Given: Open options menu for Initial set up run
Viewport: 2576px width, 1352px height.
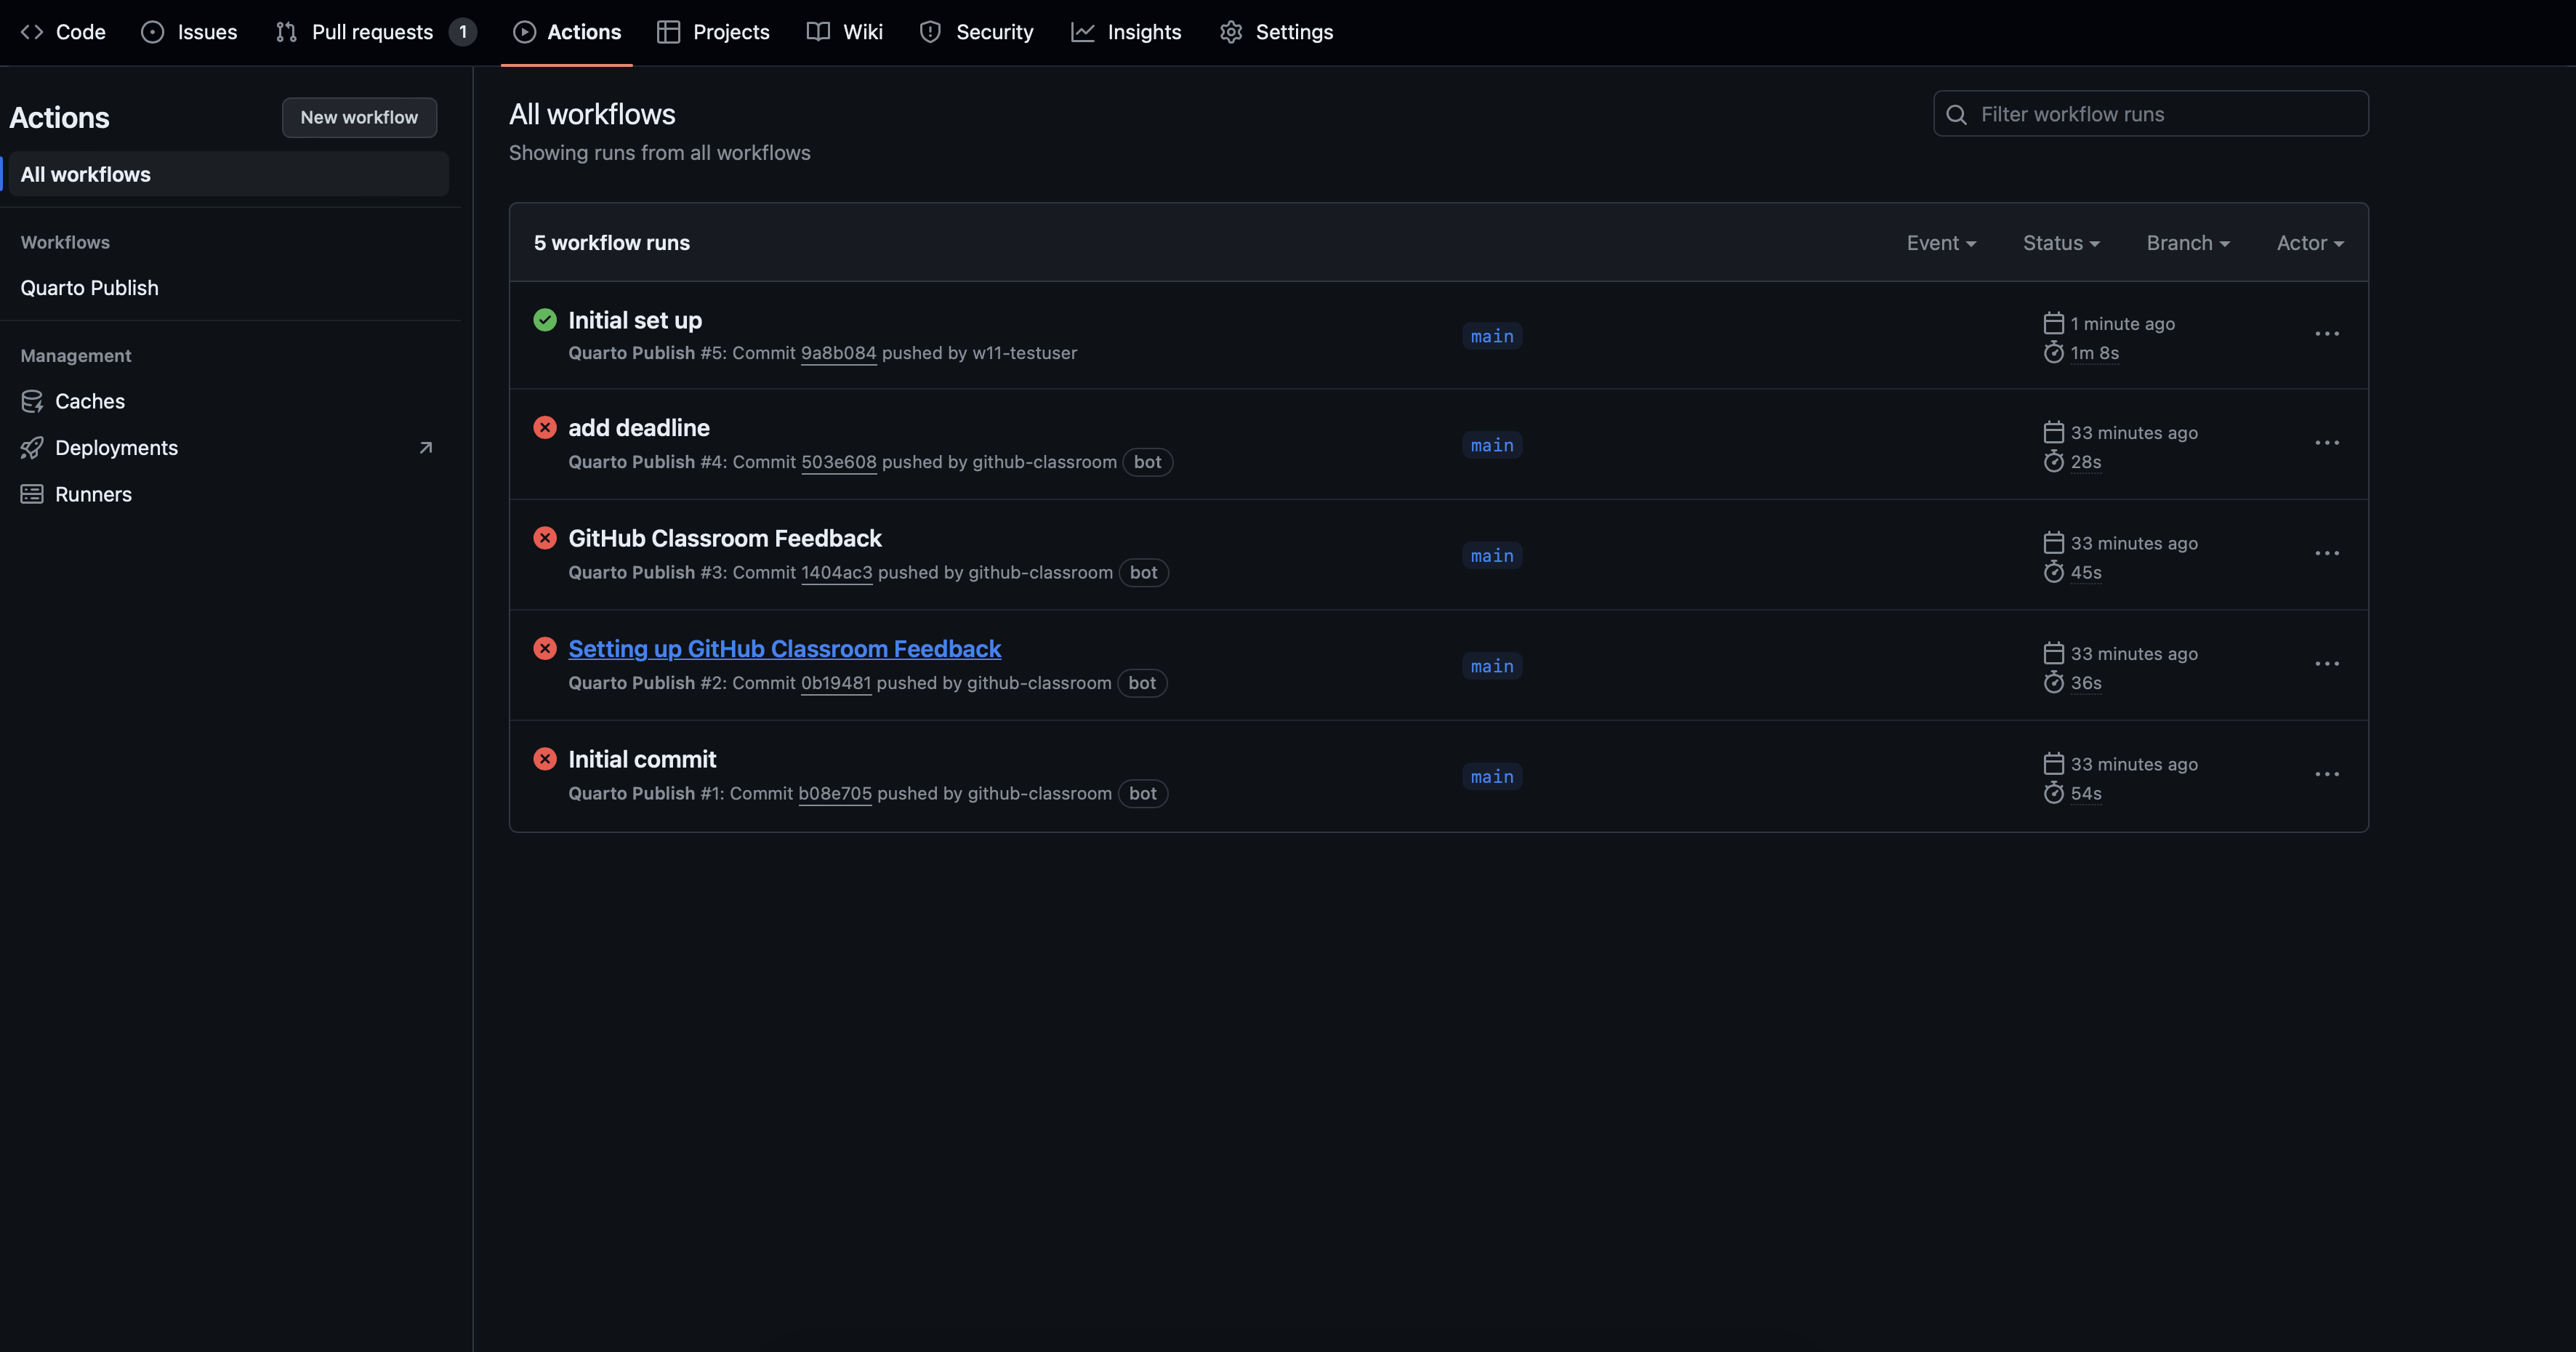Looking at the screenshot, I should point(2327,334).
